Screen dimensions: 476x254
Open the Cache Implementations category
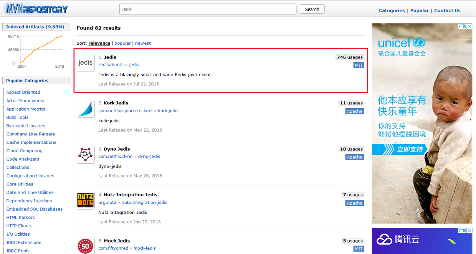[31, 142]
